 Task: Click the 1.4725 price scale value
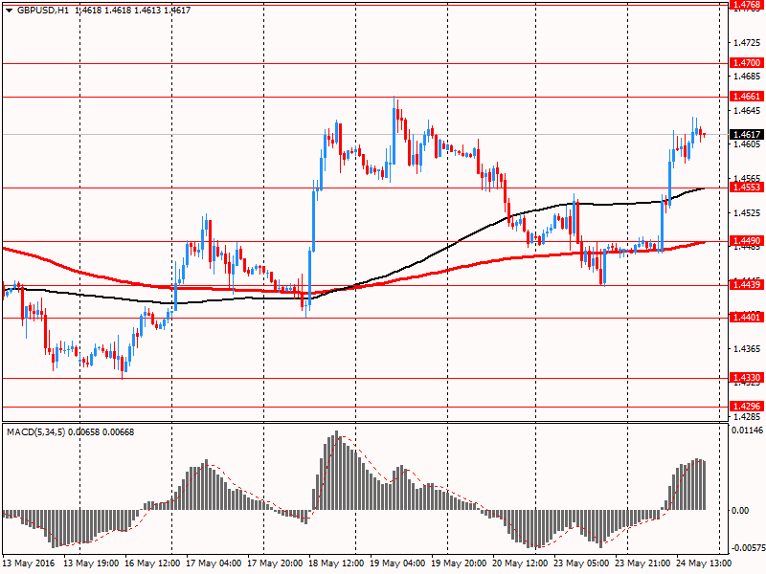pos(747,43)
